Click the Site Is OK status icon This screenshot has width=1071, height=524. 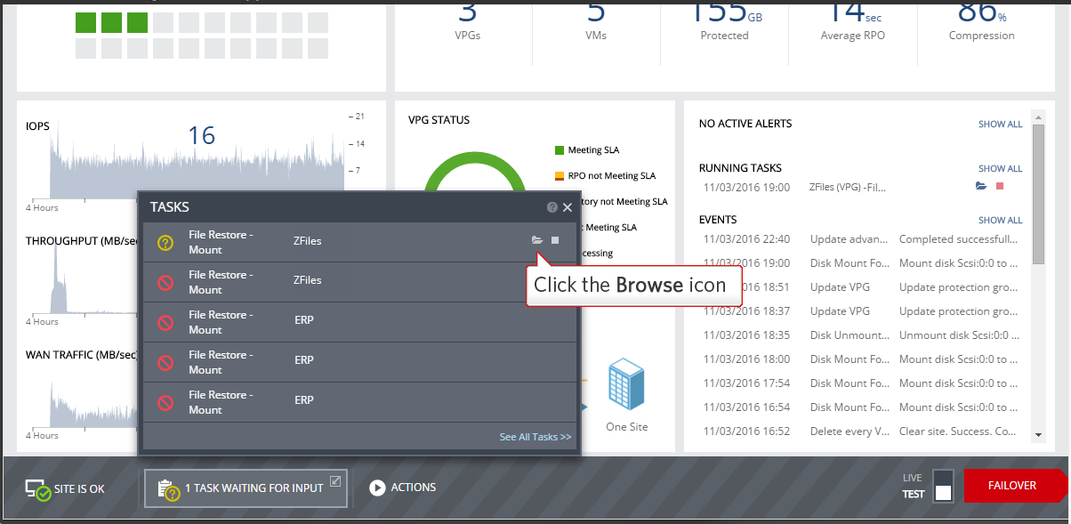pyautogui.click(x=37, y=488)
